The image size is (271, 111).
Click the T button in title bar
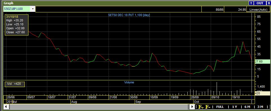pyautogui.click(x=251, y=3)
